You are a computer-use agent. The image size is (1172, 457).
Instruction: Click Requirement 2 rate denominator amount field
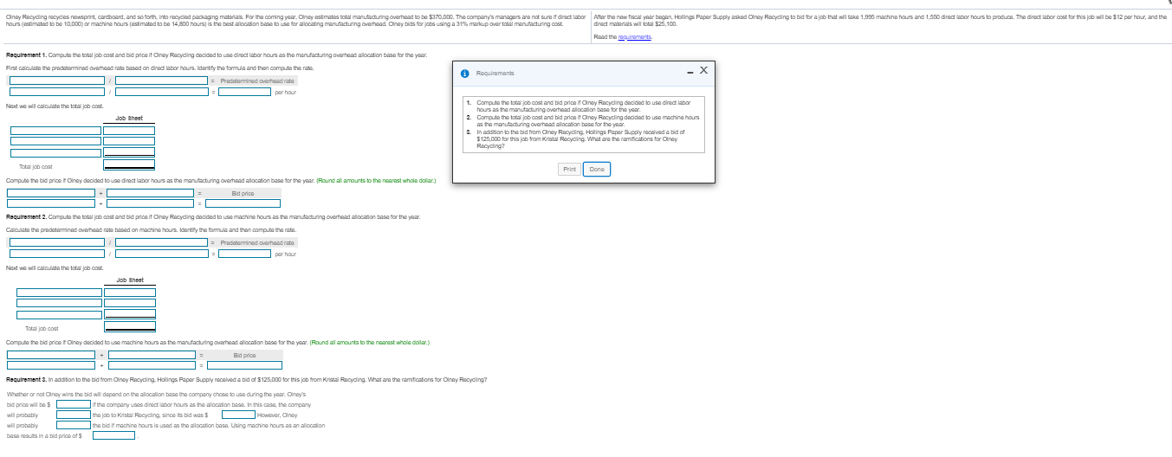[161, 254]
